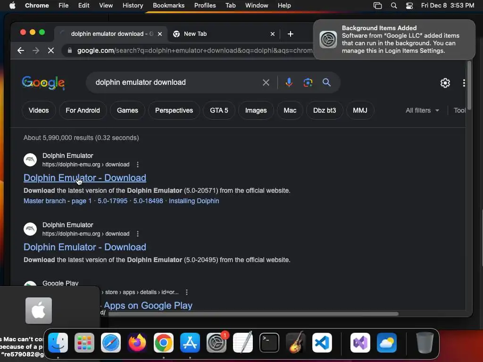The width and height of the screenshot is (483, 362).
Task: Open Launchpad from the Dock
Action: [x=84, y=343]
